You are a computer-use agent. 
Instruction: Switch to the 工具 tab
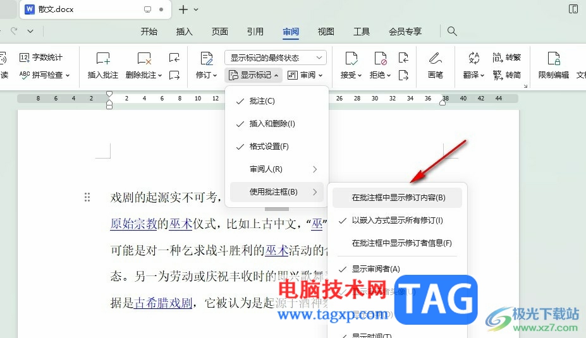click(362, 32)
